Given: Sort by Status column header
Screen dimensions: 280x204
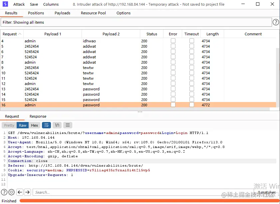Looking at the screenshot, I should [151, 34].
